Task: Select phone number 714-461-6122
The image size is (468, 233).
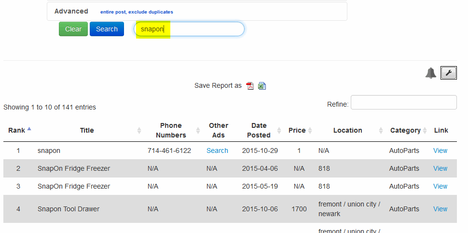Action: tap(169, 151)
